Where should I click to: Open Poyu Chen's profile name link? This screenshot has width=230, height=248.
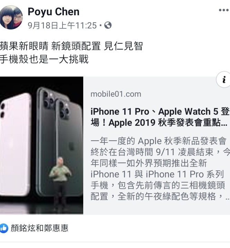[x=54, y=12]
